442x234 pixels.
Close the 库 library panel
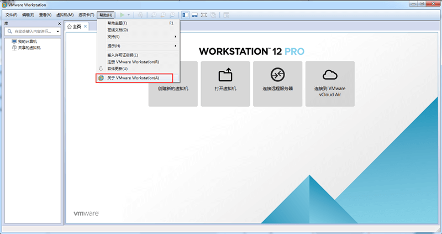click(x=60, y=24)
